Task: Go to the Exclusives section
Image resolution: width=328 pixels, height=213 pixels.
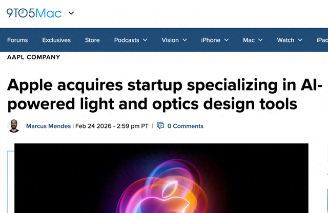Action: coord(56,40)
